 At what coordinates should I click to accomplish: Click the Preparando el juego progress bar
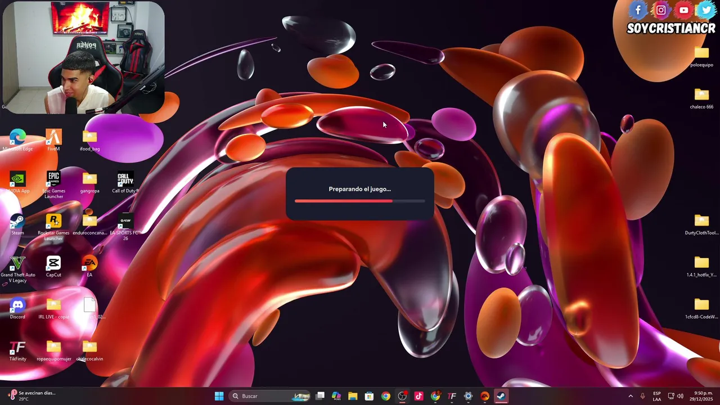coord(360,201)
